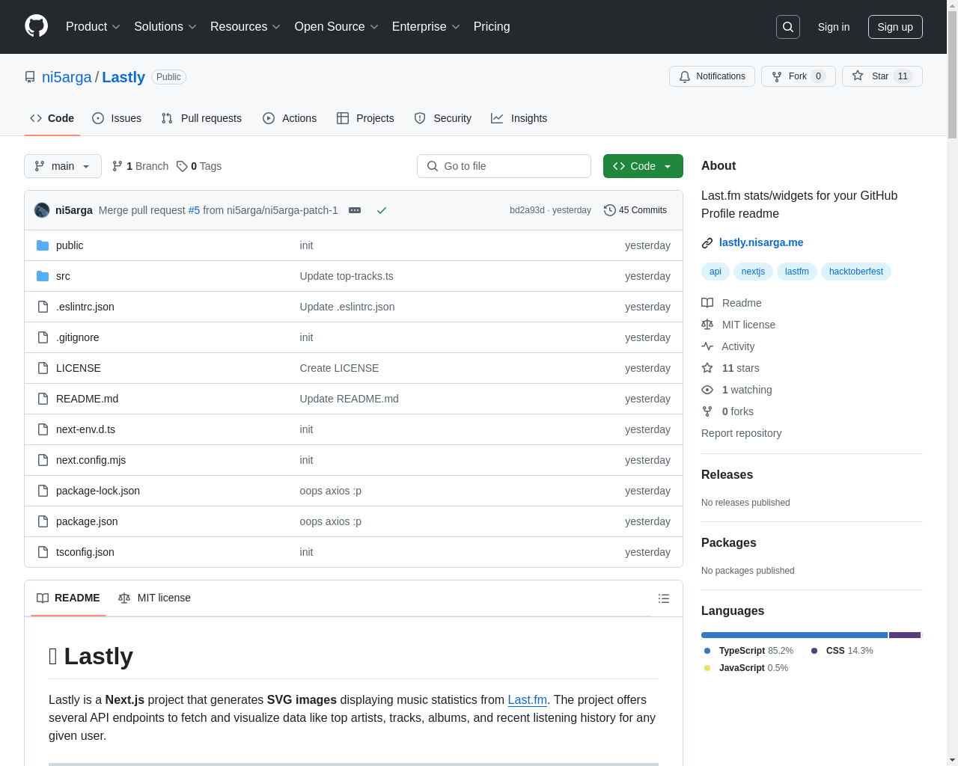Click the nextjs topic tag
Viewport: 958px width, 766px height.
[x=753, y=272]
